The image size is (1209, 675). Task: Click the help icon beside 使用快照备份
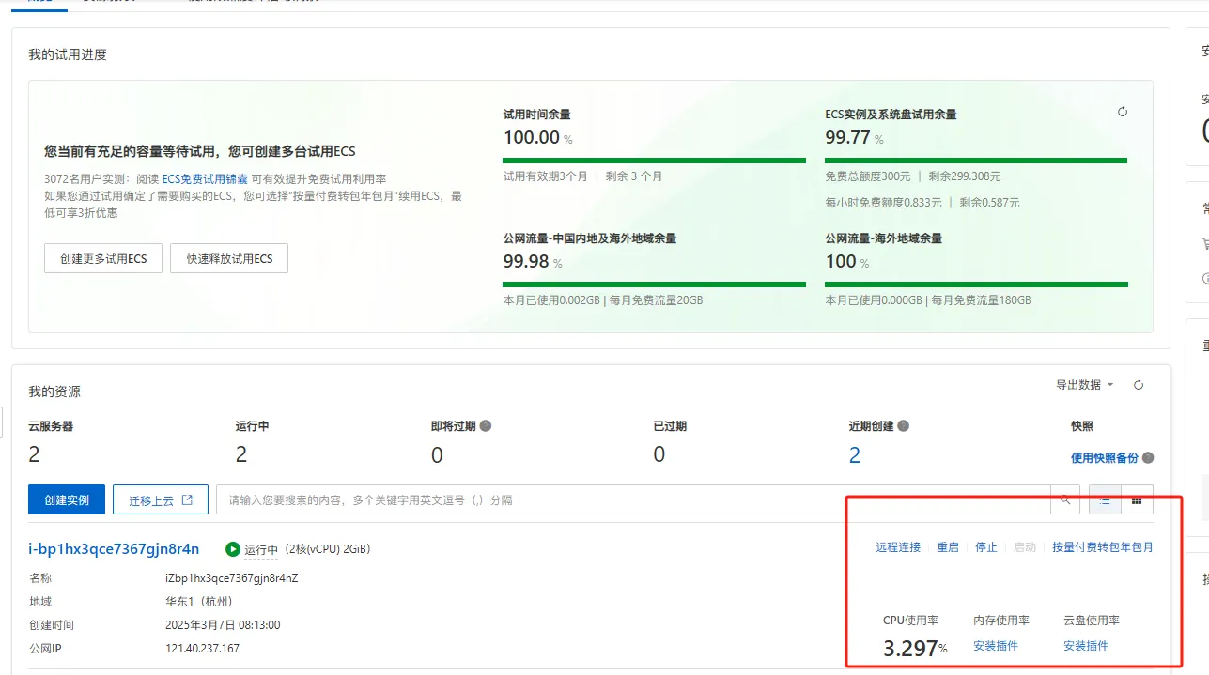click(1148, 458)
